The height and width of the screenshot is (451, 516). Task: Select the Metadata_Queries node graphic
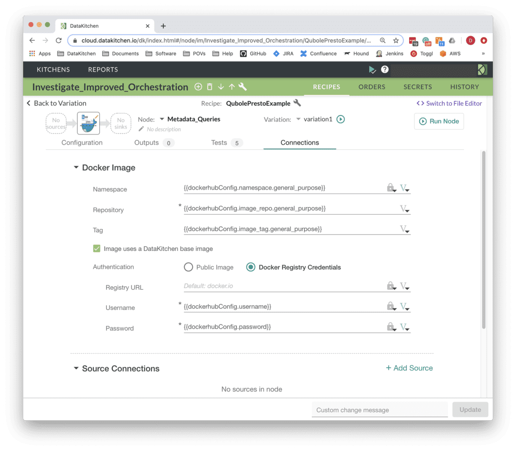click(x=88, y=123)
